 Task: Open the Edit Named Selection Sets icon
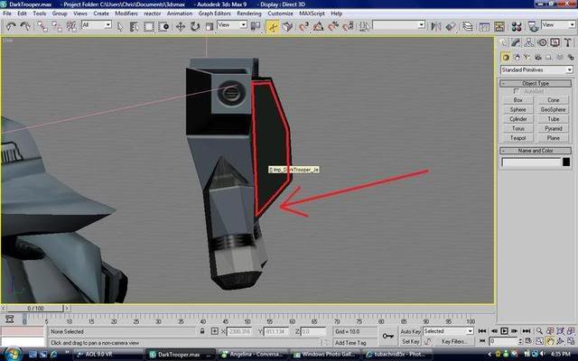(x=364, y=26)
